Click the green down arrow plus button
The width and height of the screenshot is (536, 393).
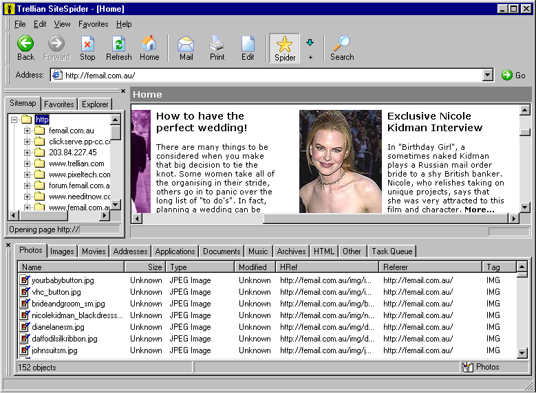(310, 48)
